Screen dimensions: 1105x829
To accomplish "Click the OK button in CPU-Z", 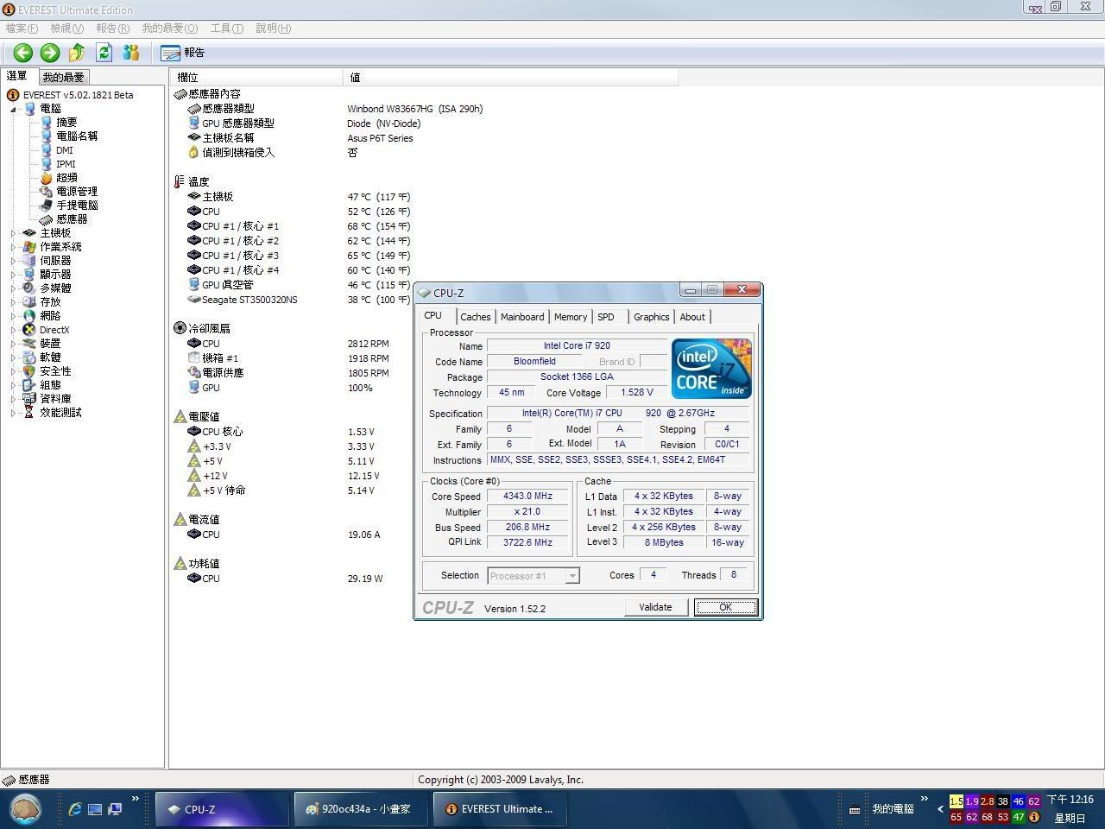I will (726, 607).
